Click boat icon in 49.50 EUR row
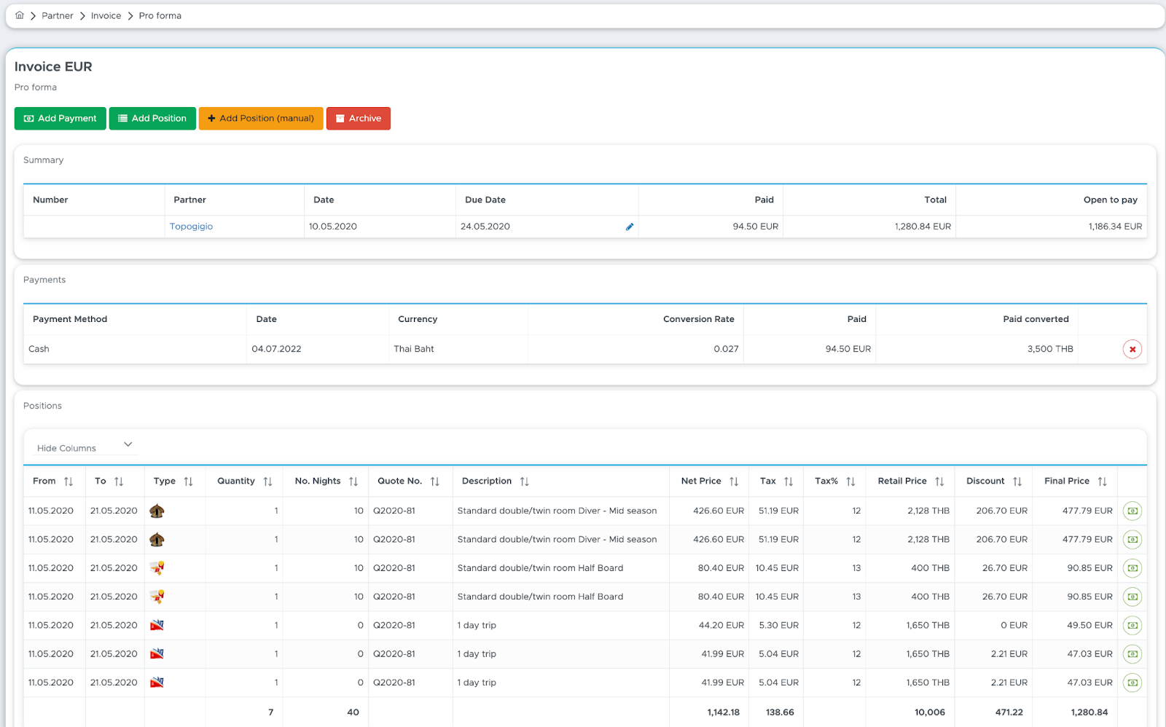Viewport: 1166px width, 727px height. point(157,625)
